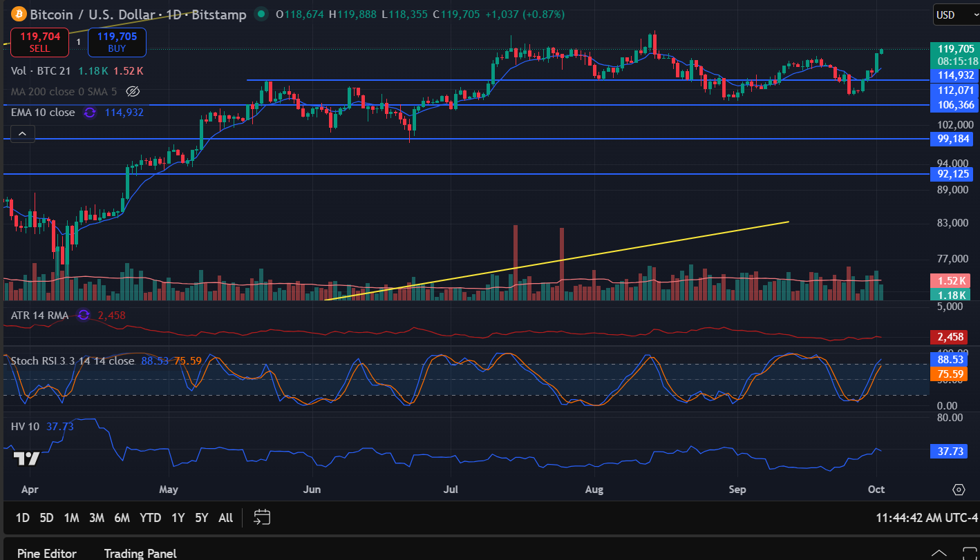The height and width of the screenshot is (560, 980).
Task: Click the purple icon next to ATR 14 RMA
Action: click(84, 315)
